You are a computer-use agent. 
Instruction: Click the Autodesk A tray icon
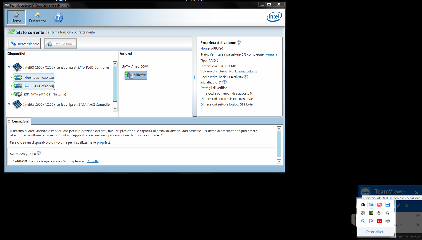point(388,213)
